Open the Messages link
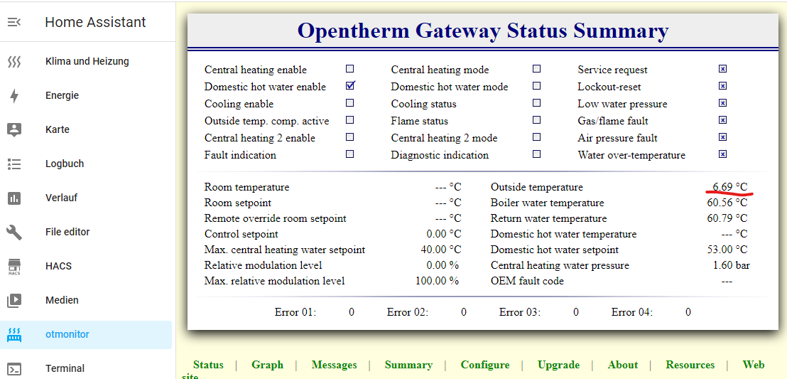The height and width of the screenshot is (379, 787). point(335,365)
